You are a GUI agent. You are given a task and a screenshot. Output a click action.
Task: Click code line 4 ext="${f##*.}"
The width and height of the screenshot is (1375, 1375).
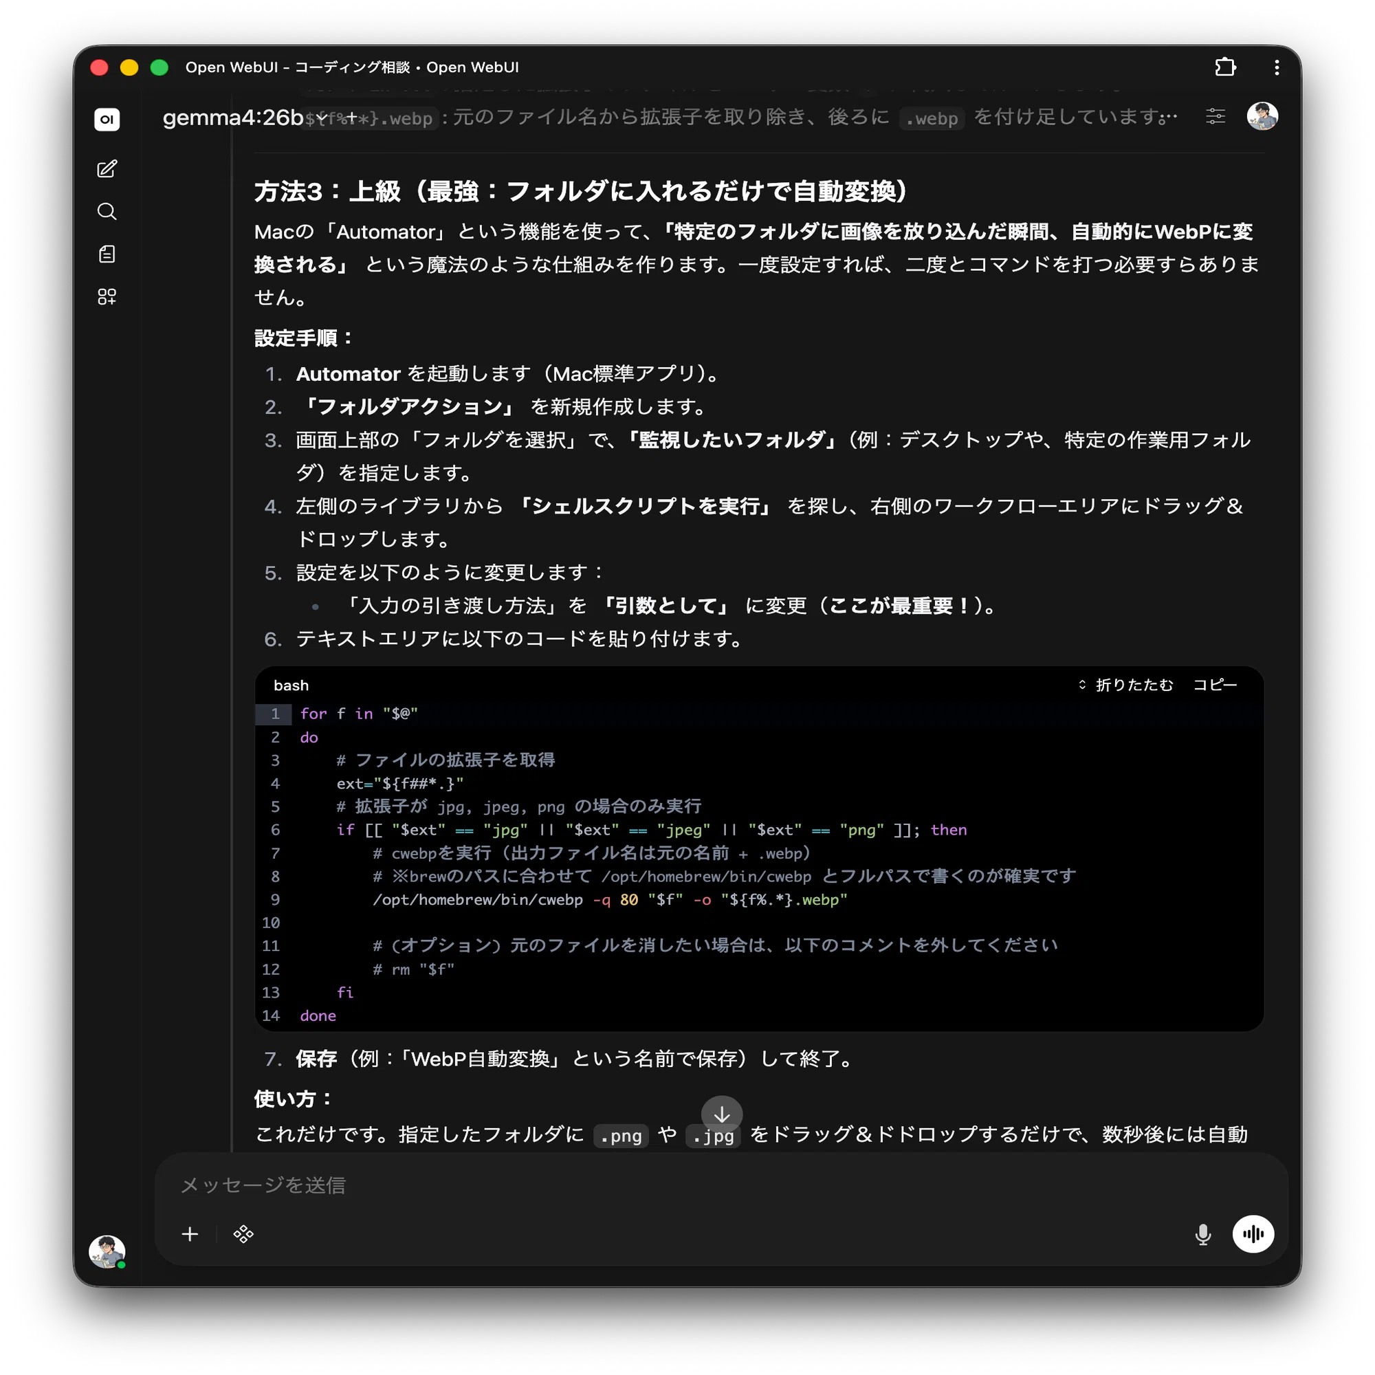(400, 783)
